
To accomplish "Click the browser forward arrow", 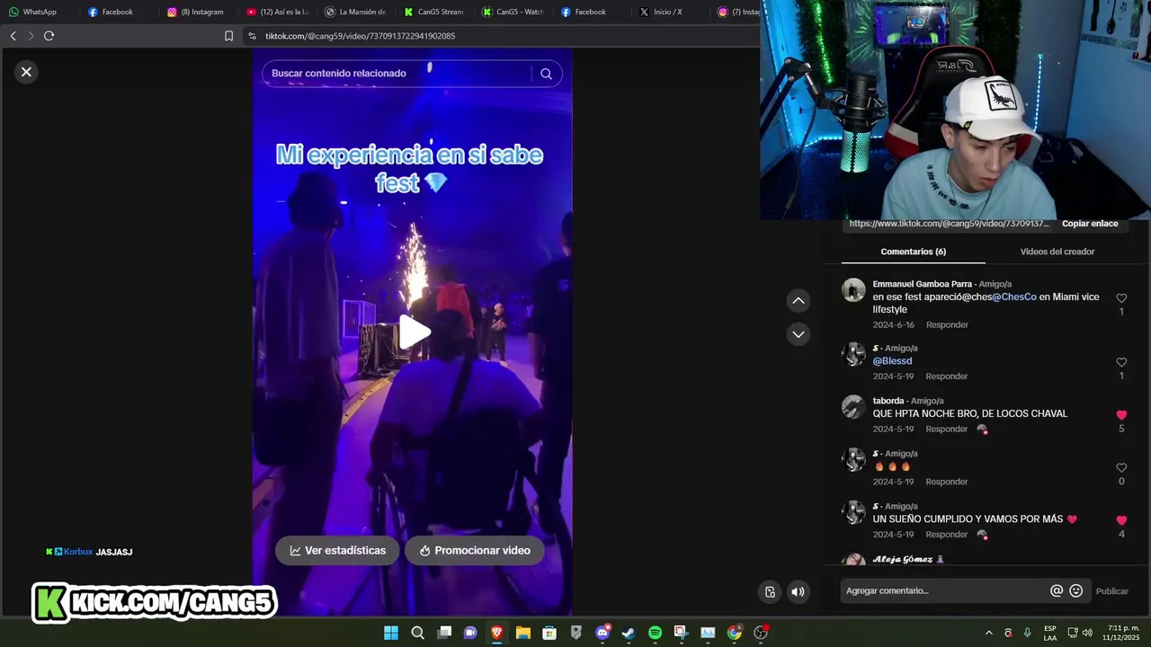I will (31, 36).
